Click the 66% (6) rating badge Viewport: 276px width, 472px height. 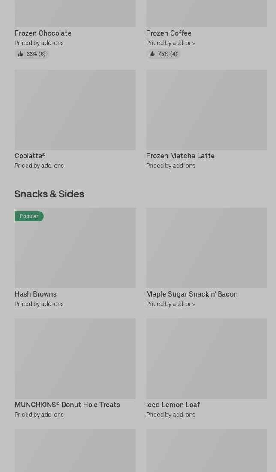36,54
